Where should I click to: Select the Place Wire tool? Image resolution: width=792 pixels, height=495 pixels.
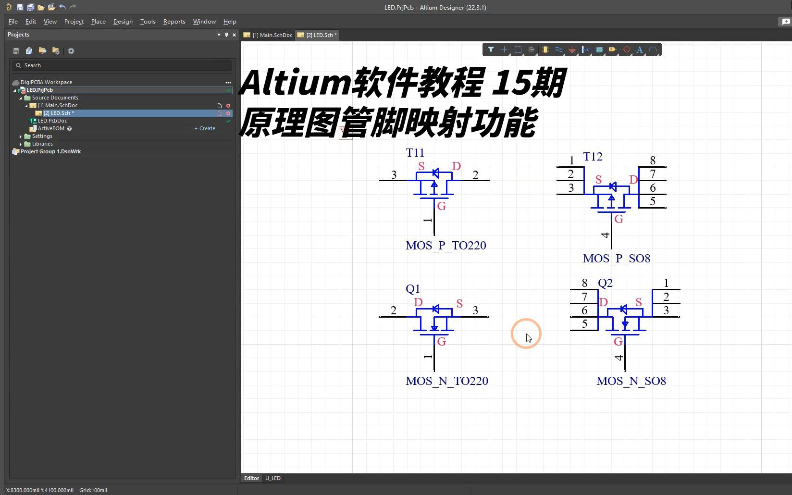[x=558, y=49]
